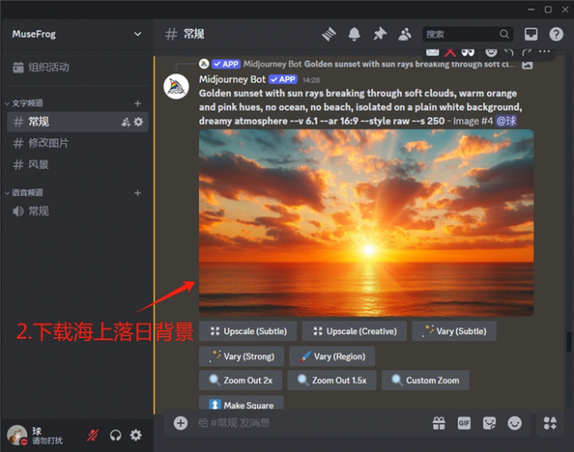Screen dimensions: 574x452
Task: Click the user avatar 球
Action: click(x=17, y=435)
